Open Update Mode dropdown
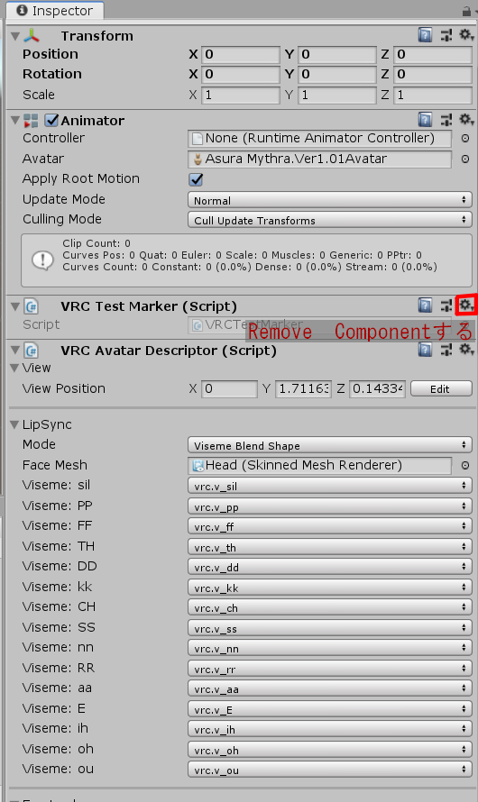 pyautogui.click(x=329, y=200)
